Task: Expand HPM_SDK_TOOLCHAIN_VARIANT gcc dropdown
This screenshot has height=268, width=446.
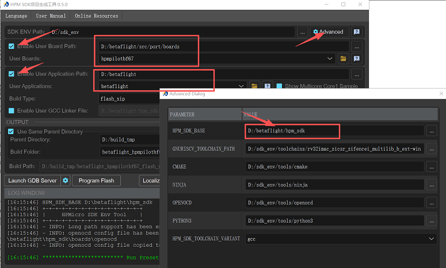Action: click(x=432, y=238)
